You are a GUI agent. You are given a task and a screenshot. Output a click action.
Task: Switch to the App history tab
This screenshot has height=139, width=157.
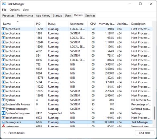[x=43, y=15]
